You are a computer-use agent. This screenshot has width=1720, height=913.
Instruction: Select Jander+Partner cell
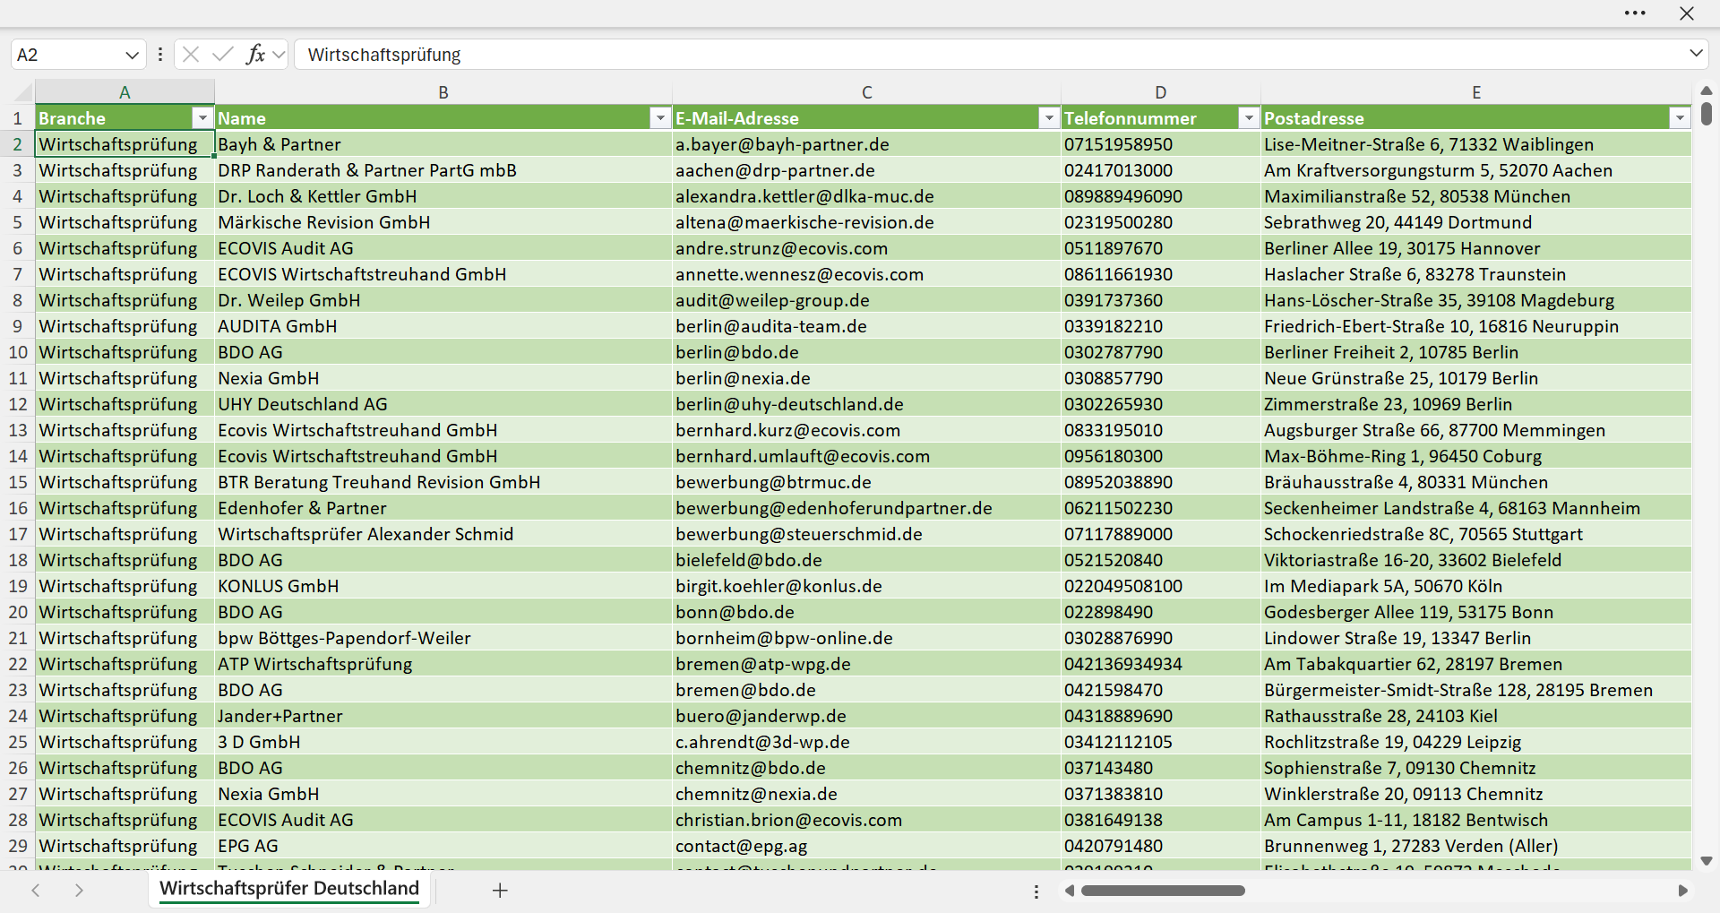click(x=443, y=716)
